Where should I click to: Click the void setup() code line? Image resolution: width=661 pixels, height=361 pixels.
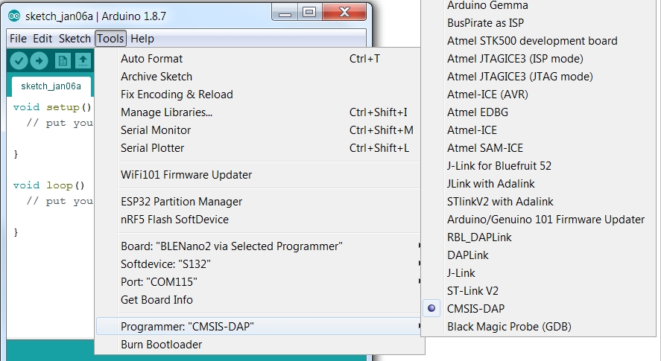(x=52, y=107)
